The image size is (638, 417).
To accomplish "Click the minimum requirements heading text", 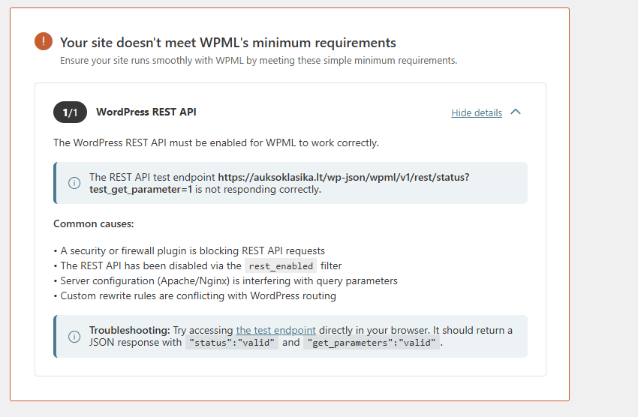I will click(228, 43).
